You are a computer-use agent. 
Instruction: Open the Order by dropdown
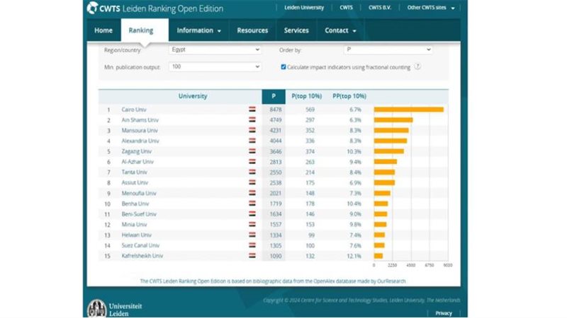coord(388,50)
